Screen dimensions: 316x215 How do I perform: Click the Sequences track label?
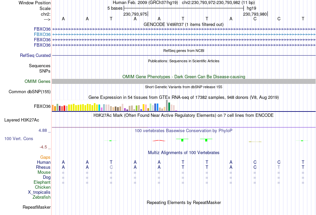pyautogui.click(x=40, y=66)
